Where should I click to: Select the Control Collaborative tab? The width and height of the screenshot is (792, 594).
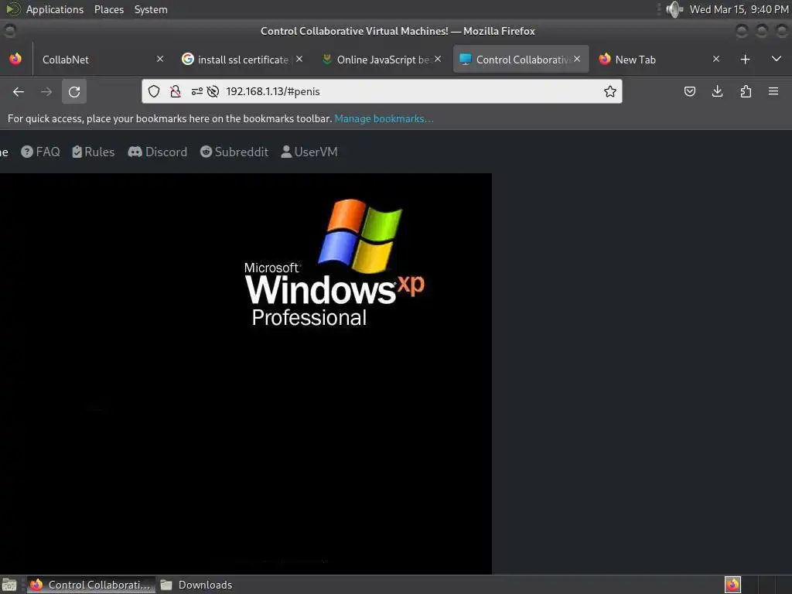coord(521,59)
